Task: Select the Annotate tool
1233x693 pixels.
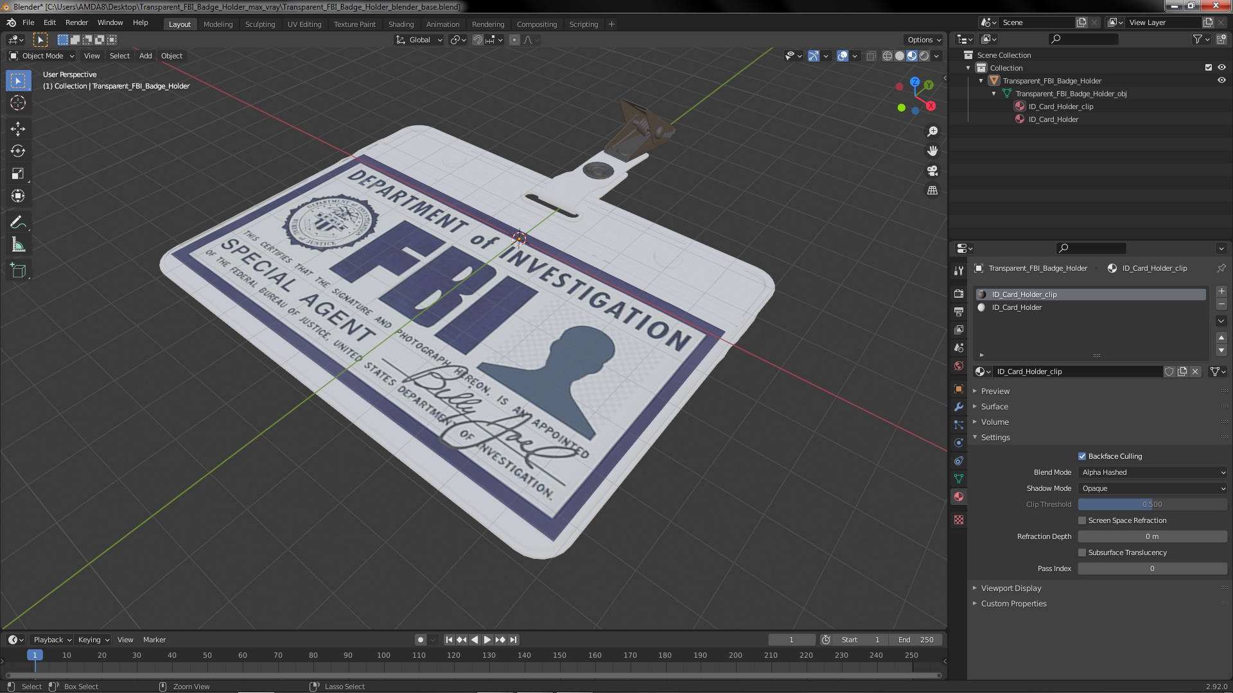Action: pos(18,223)
